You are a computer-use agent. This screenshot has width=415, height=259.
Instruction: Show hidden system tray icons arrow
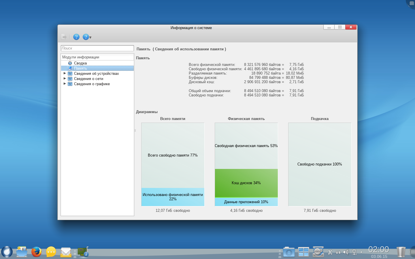[361, 252]
